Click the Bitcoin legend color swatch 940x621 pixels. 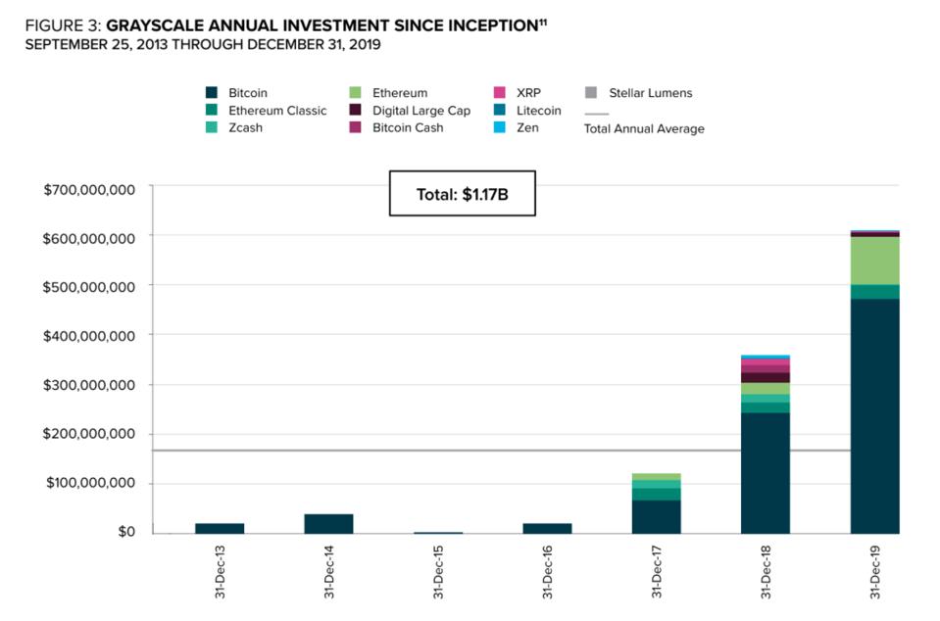[x=211, y=92]
